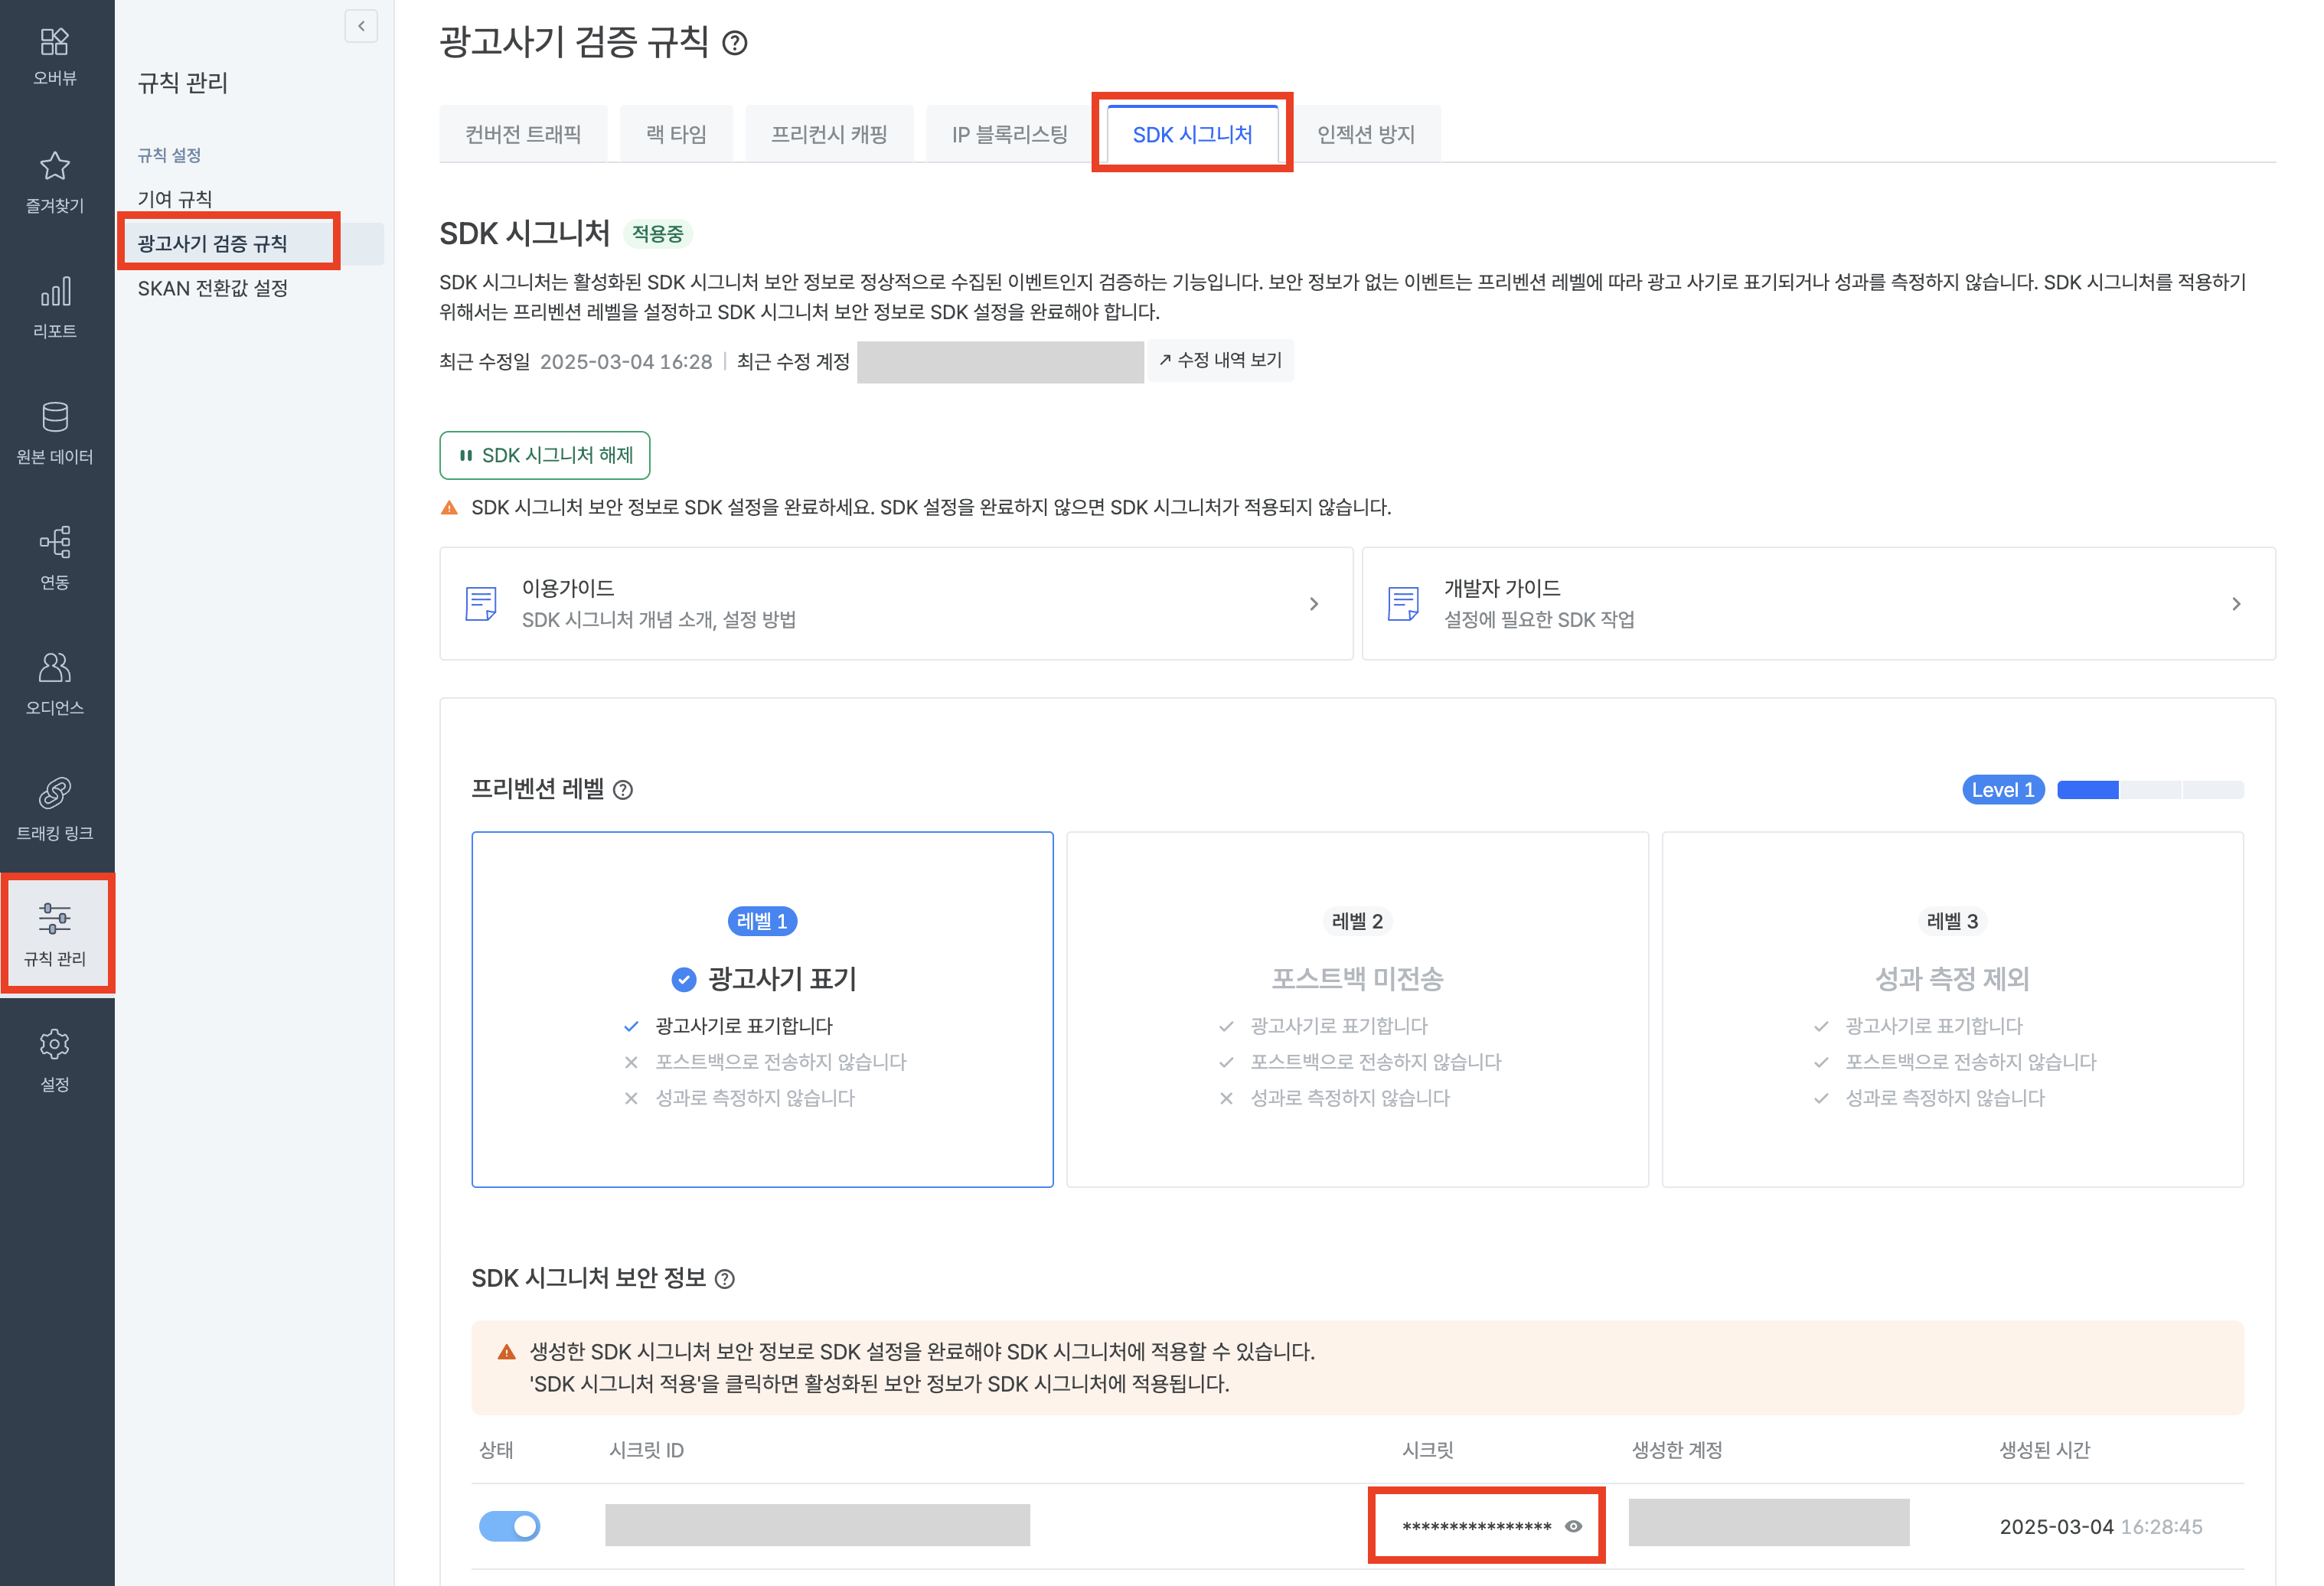Click the 즐겨찾기 star icon
The width and height of the screenshot is (2324, 1586).
55,166
